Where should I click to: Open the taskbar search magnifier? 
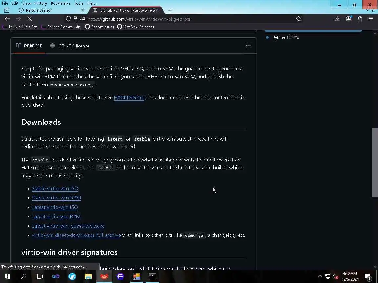pyautogui.click(x=24, y=276)
